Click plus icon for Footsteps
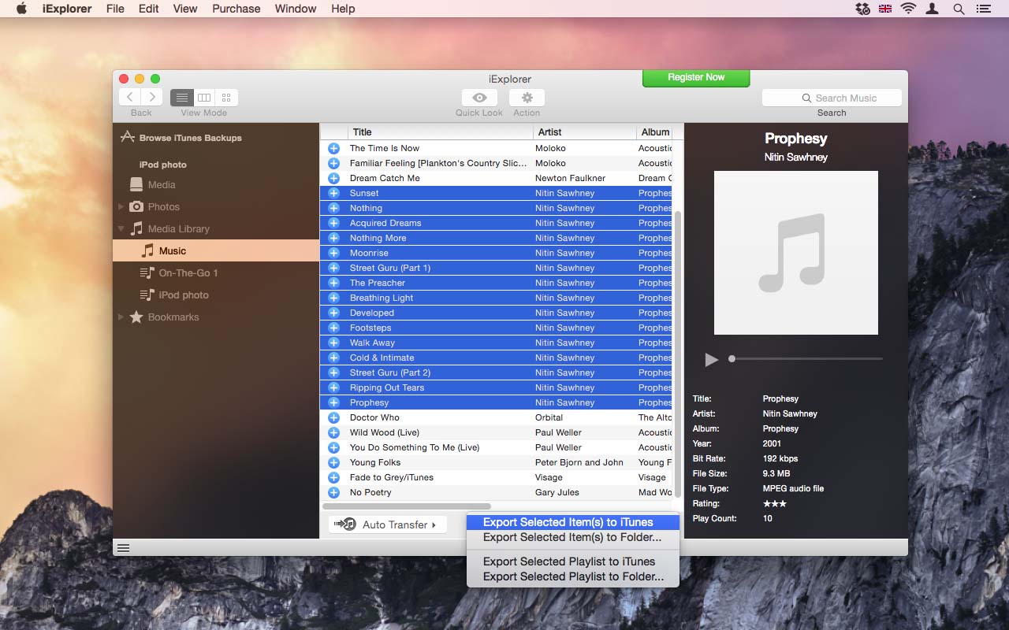Image resolution: width=1009 pixels, height=630 pixels. 333,328
